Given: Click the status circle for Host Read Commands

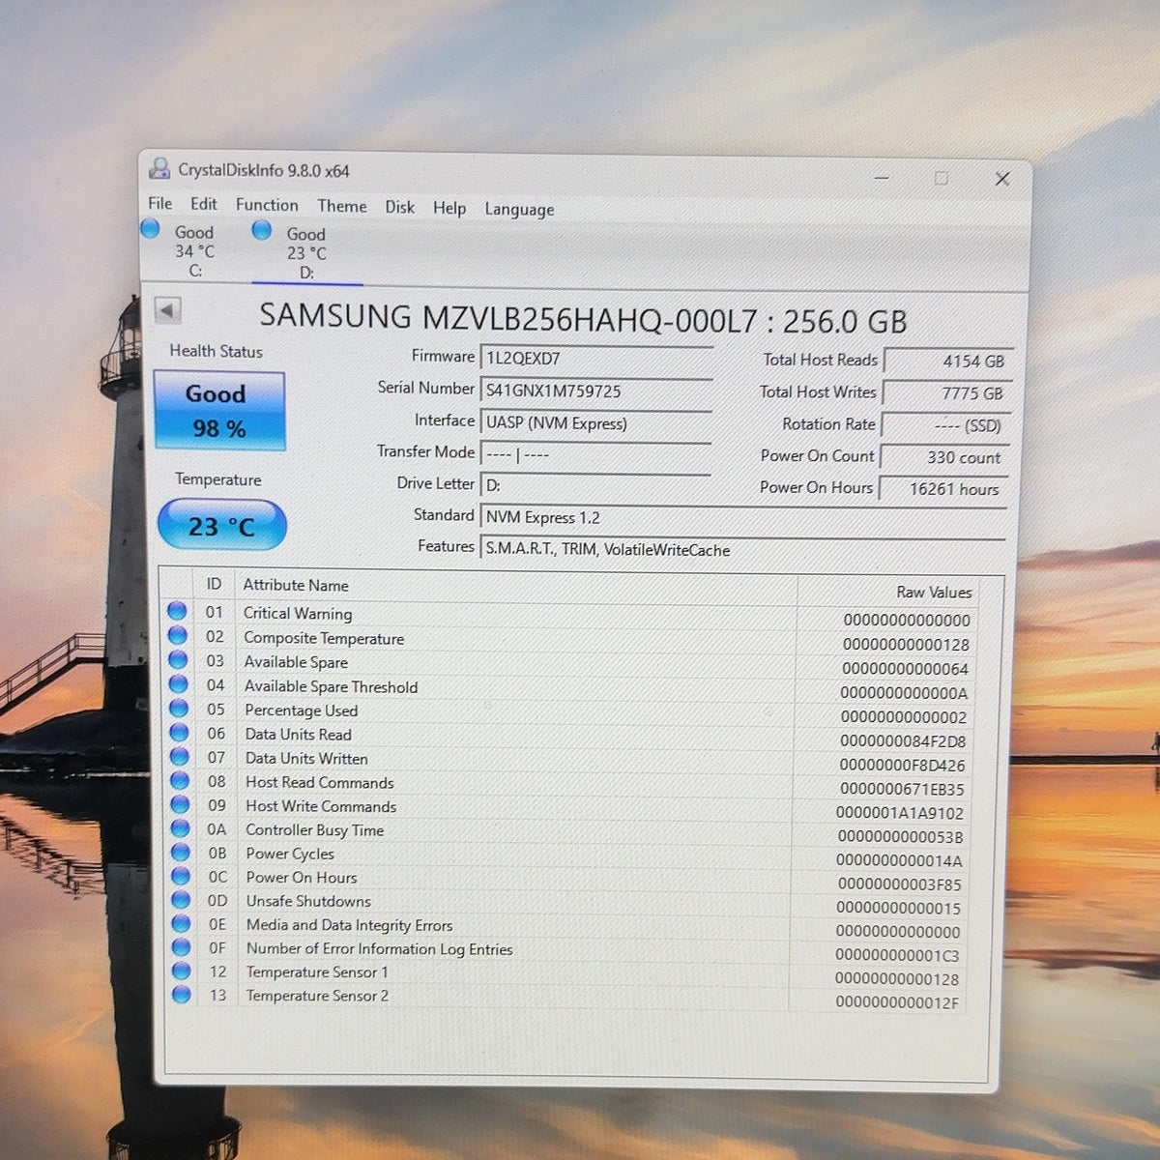Looking at the screenshot, I should click(x=180, y=780).
